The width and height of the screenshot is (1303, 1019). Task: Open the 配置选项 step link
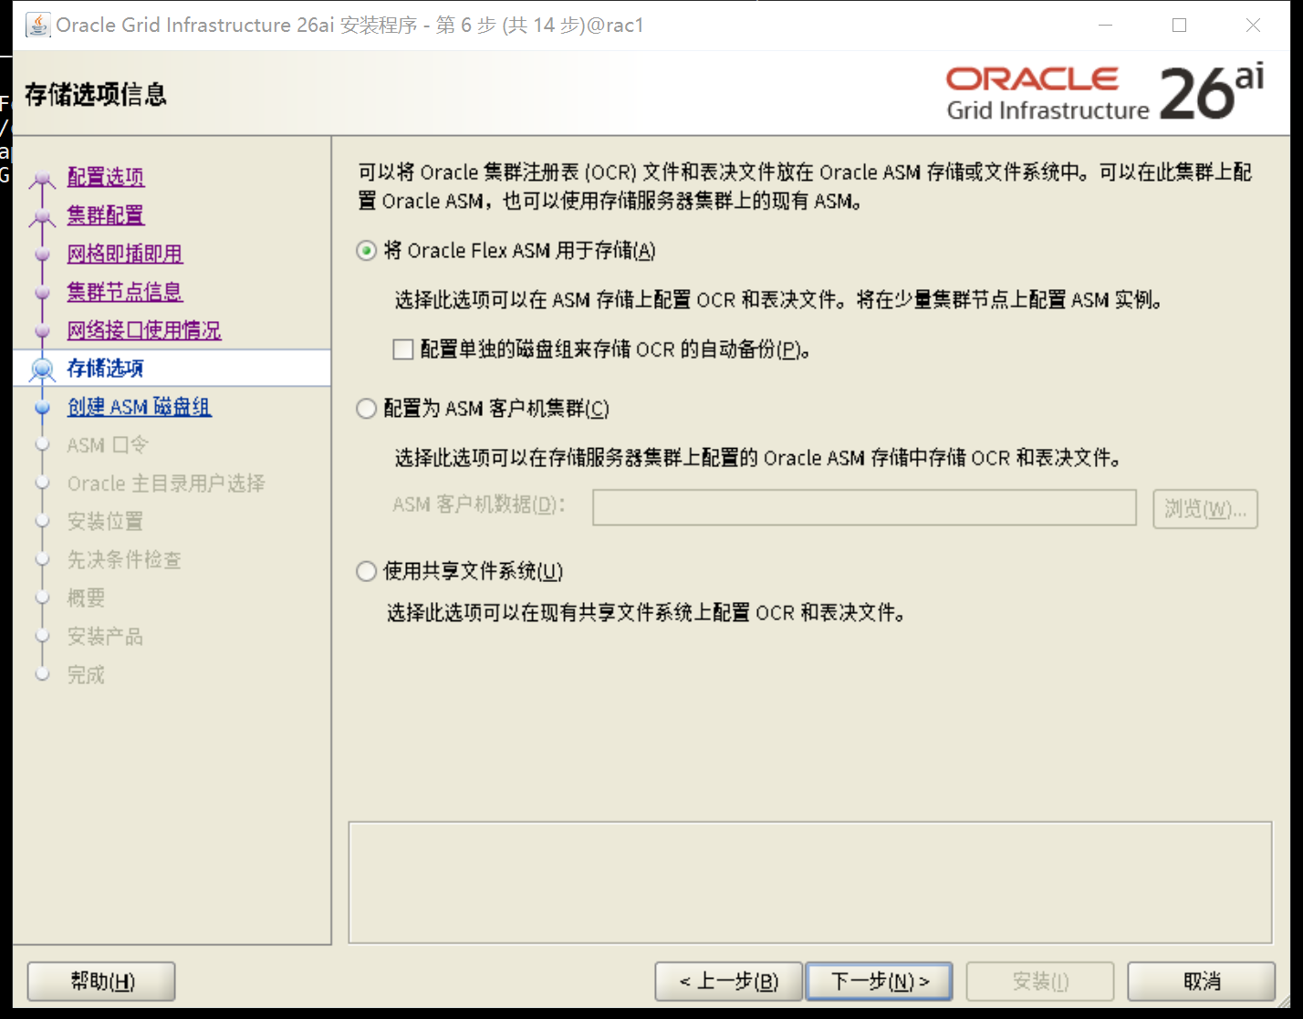pyautogui.click(x=106, y=177)
